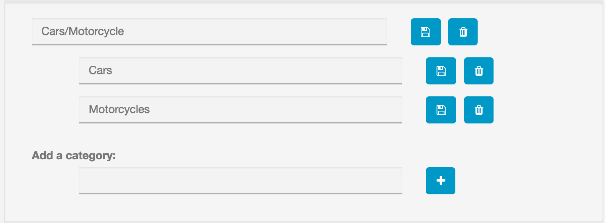Screen dimensions: 605x223
Task: Remove Motorcycles using its trash button
Action: (478, 110)
